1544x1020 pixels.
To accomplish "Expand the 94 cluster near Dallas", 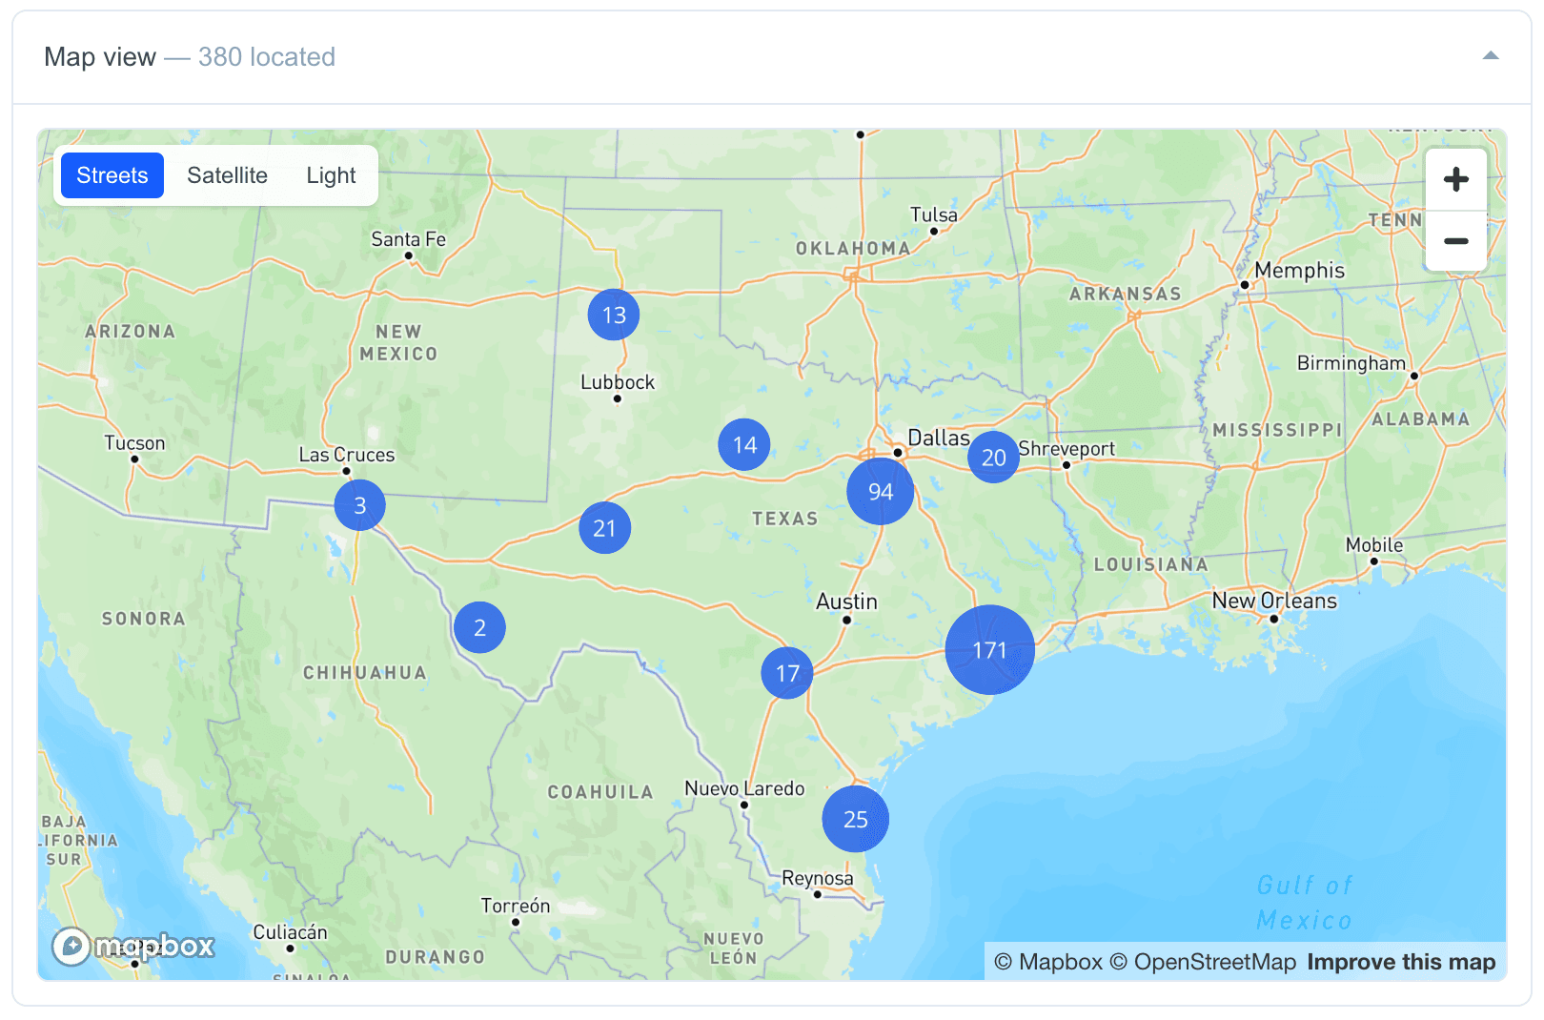I will coord(881,492).
